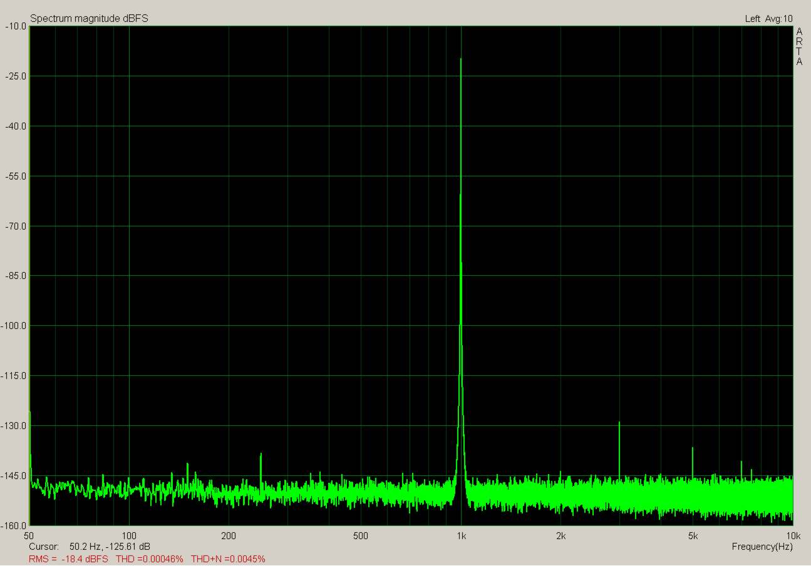
Task: Click the vertical 'ARTA' label
Action: click(799, 47)
